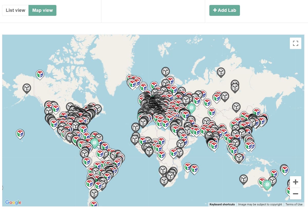
Task: Click the colored lab marker in northern Alaska
Action: pyautogui.click(x=40, y=75)
